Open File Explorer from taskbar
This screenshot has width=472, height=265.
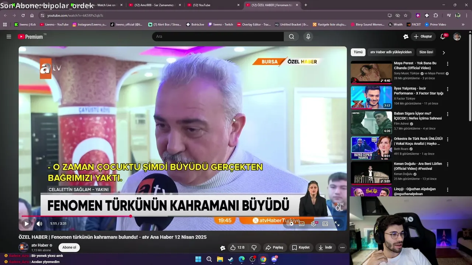tap(220, 259)
